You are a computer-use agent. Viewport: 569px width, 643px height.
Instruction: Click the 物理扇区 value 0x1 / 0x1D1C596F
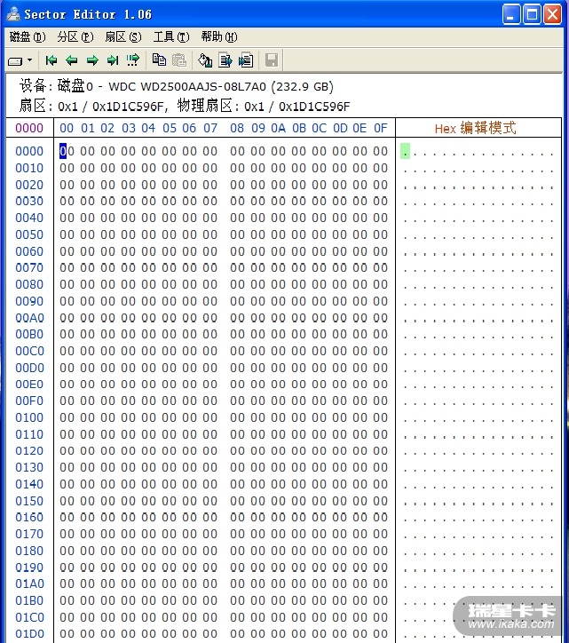tap(297, 107)
